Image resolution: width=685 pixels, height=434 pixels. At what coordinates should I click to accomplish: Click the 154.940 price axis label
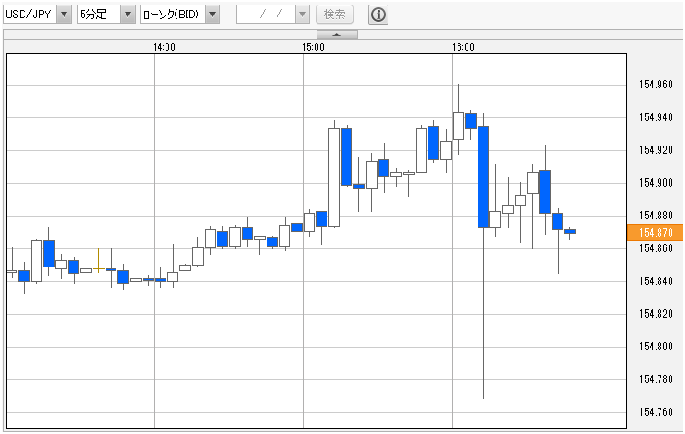pyautogui.click(x=656, y=117)
